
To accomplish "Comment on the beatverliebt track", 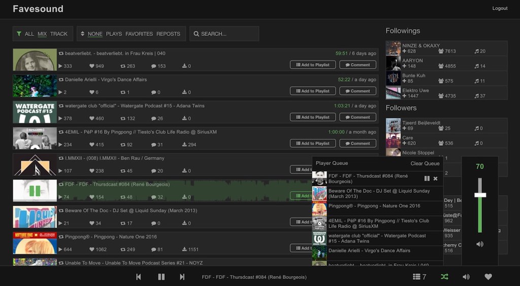I will 357,65.
